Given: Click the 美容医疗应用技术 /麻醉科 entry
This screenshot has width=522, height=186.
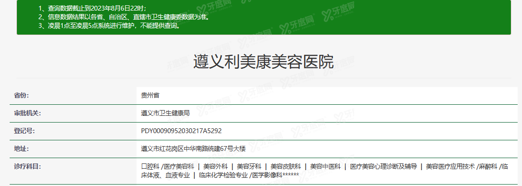Looking at the screenshot, I should [x=461, y=166].
